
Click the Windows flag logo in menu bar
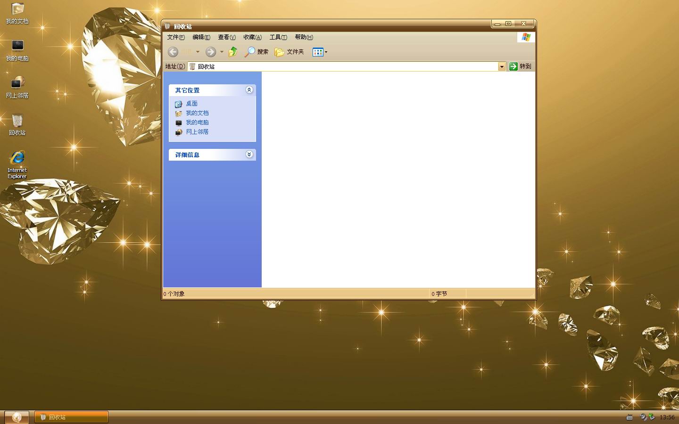pos(526,37)
